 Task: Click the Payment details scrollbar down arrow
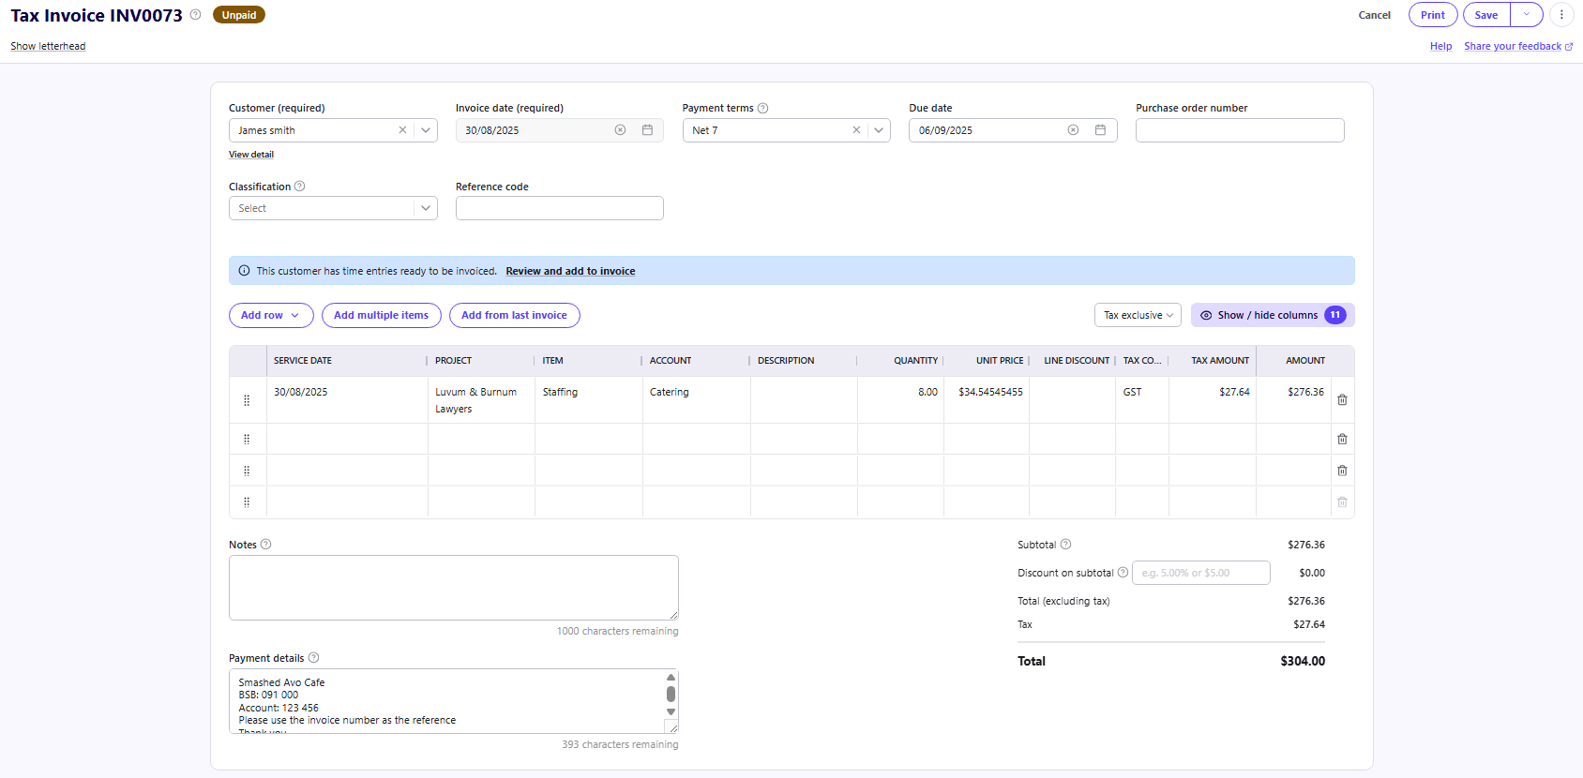tap(671, 712)
